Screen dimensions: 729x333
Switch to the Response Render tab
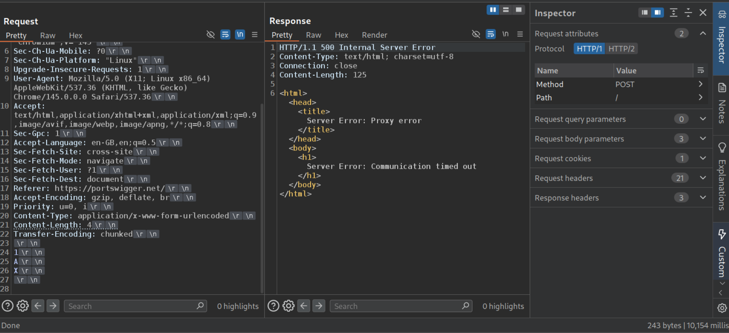click(374, 35)
